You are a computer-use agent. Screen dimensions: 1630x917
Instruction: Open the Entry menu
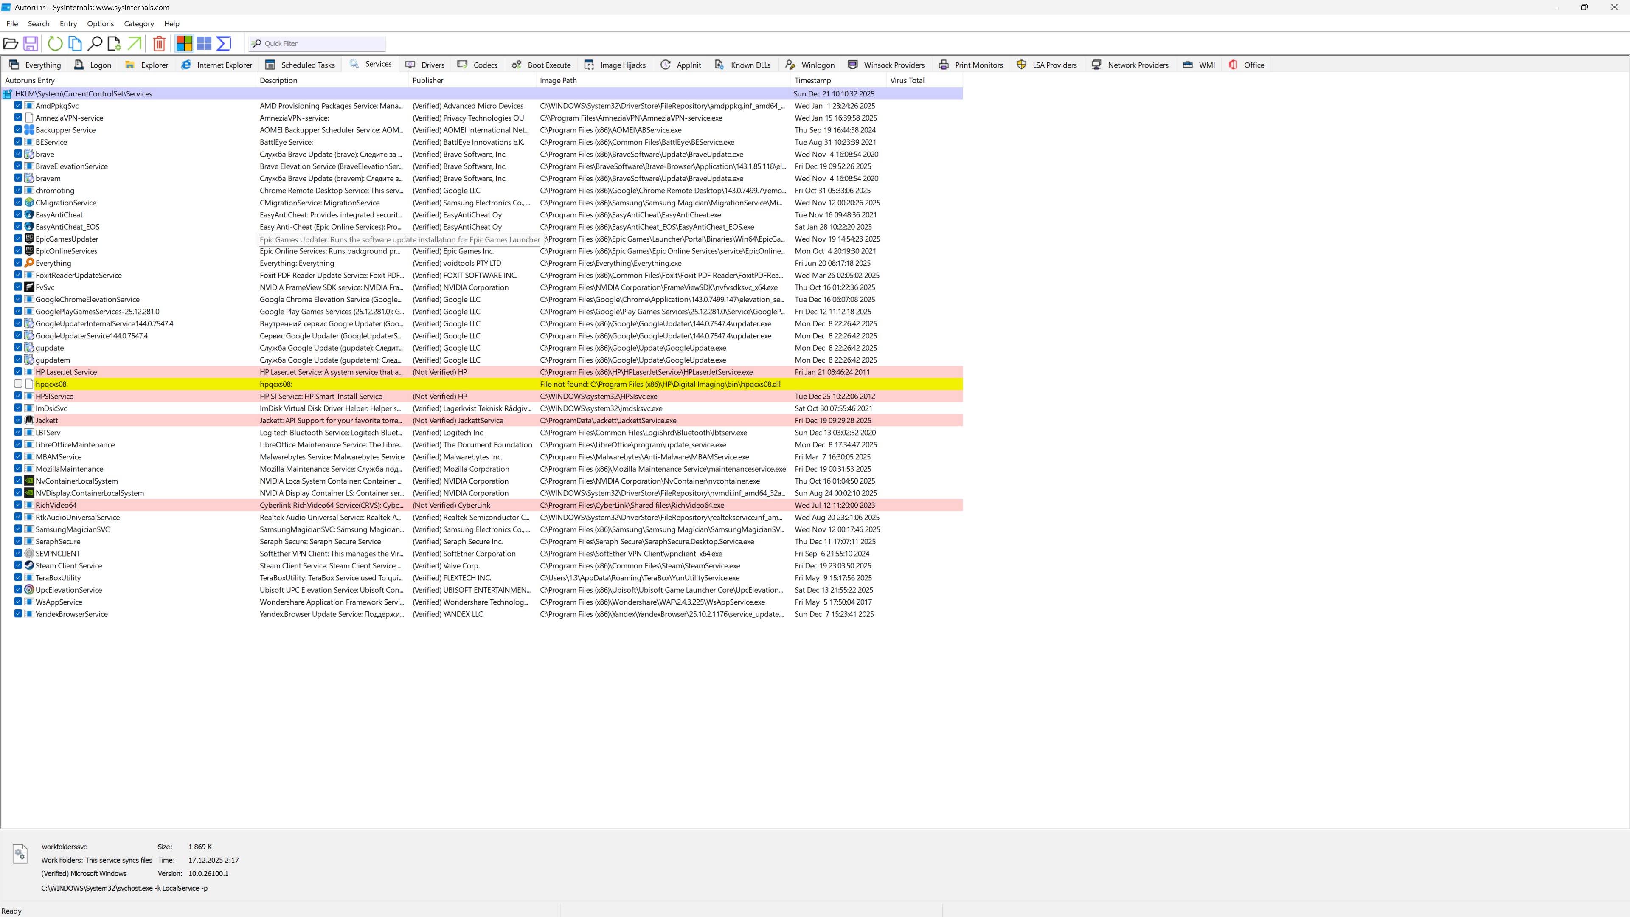(68, 23)
